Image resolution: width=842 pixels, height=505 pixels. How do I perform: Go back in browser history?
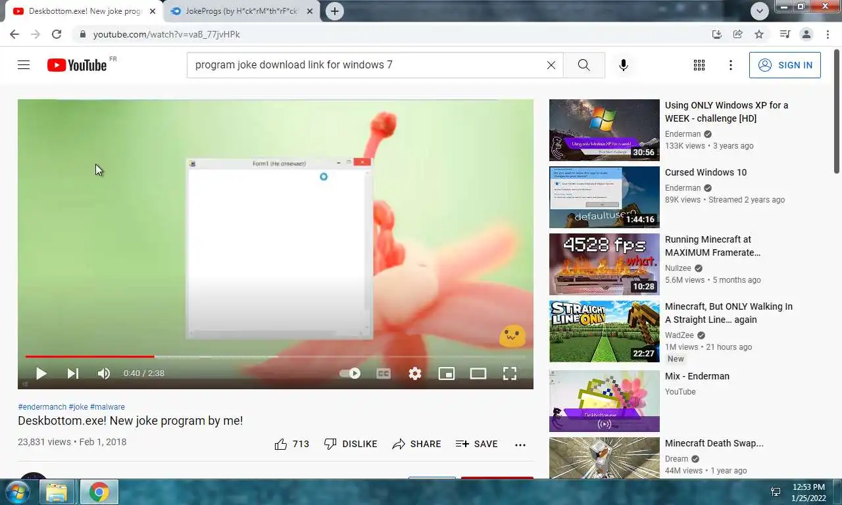pyautogui.click(x=14, y=34)
